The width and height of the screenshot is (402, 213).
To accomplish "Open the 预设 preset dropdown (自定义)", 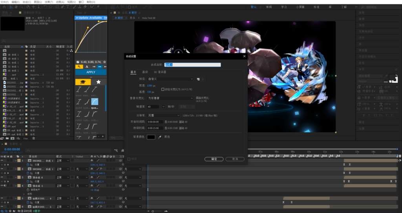I will (x=170, y=79).
